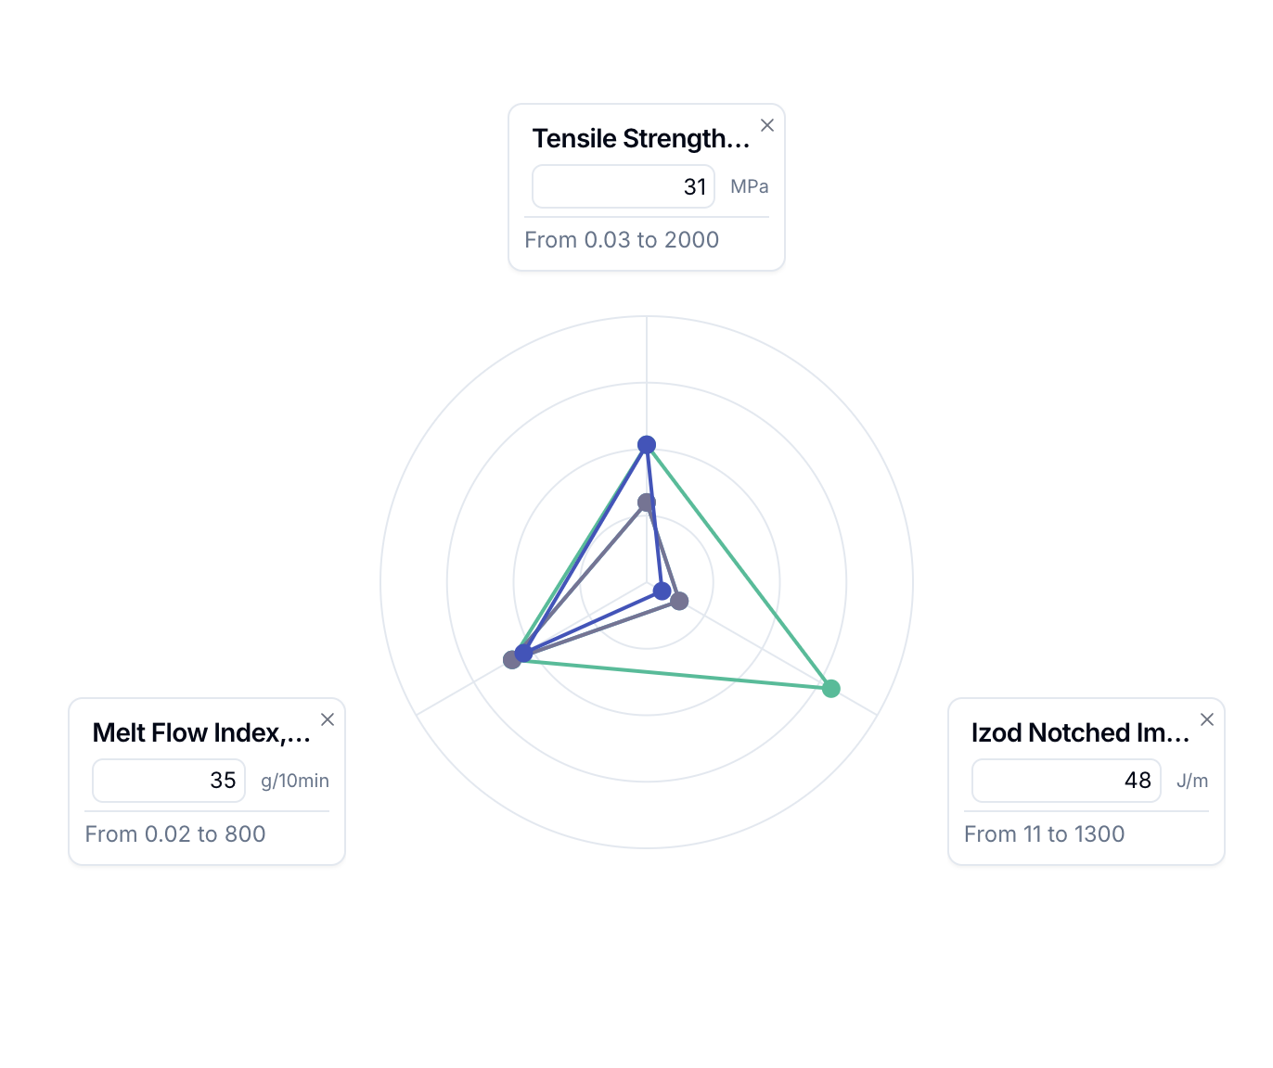The width and height of the screenshot is (1273, 1068).
Task: Click the J/m unit label
Action: (1193, 781)
